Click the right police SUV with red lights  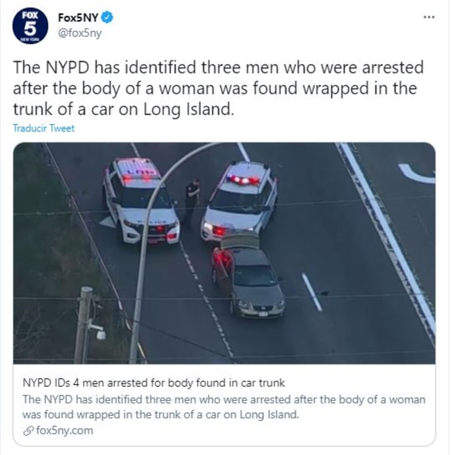pyautogui.click(x=239, y=201)
